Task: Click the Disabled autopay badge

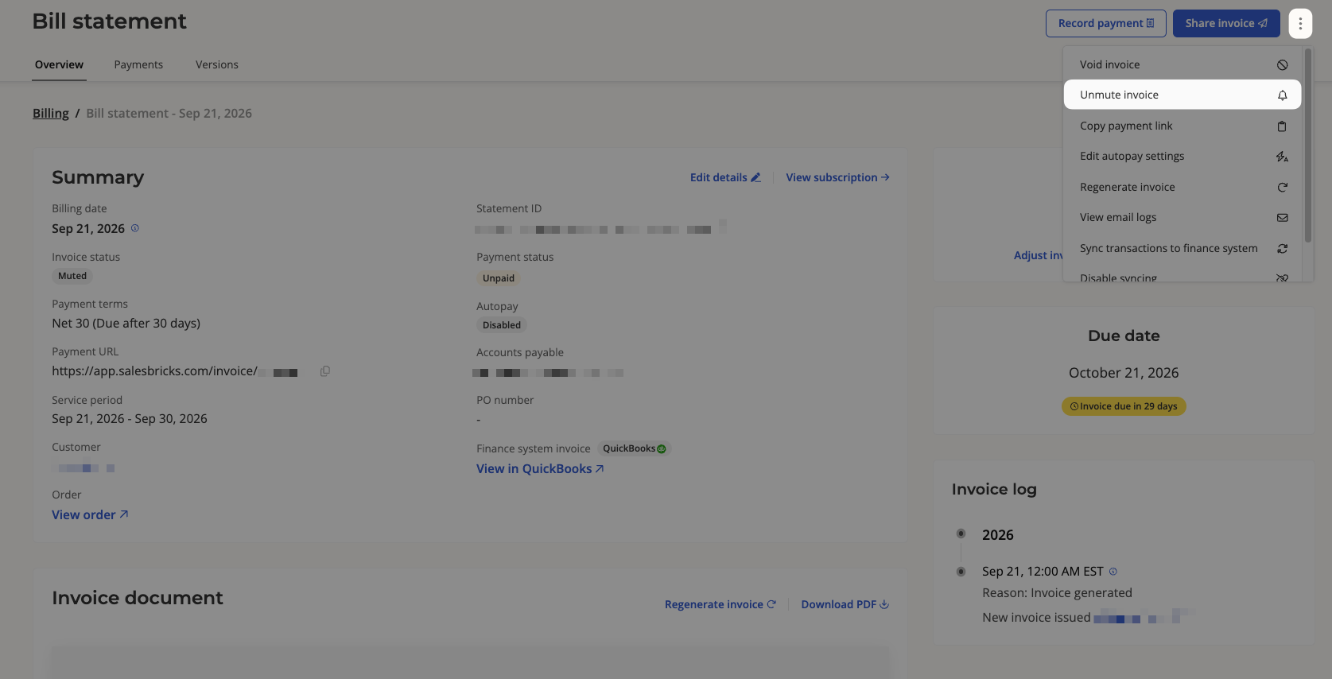Action: pos(502,325)
